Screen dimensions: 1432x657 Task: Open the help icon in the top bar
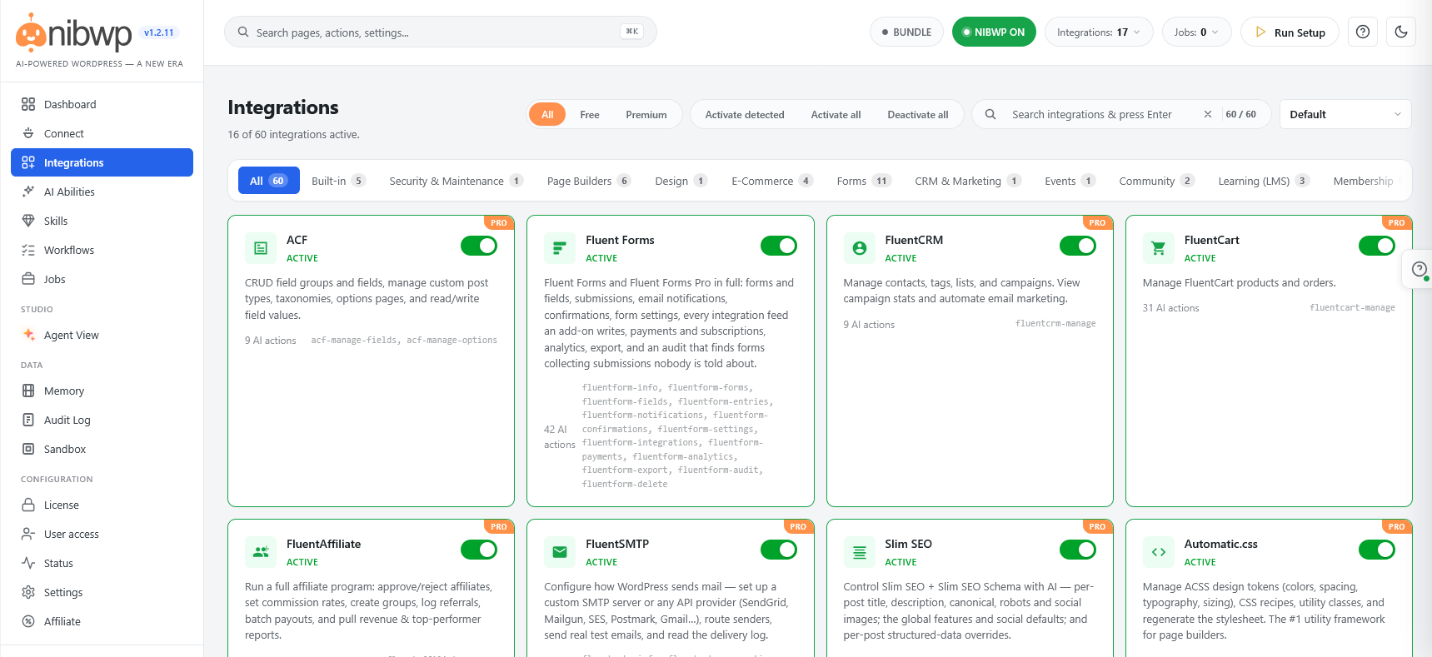1363,32
